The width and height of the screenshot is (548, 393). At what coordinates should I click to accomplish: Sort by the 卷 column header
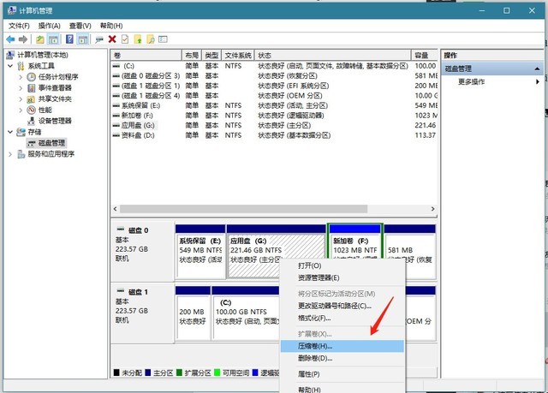[146, 55]
